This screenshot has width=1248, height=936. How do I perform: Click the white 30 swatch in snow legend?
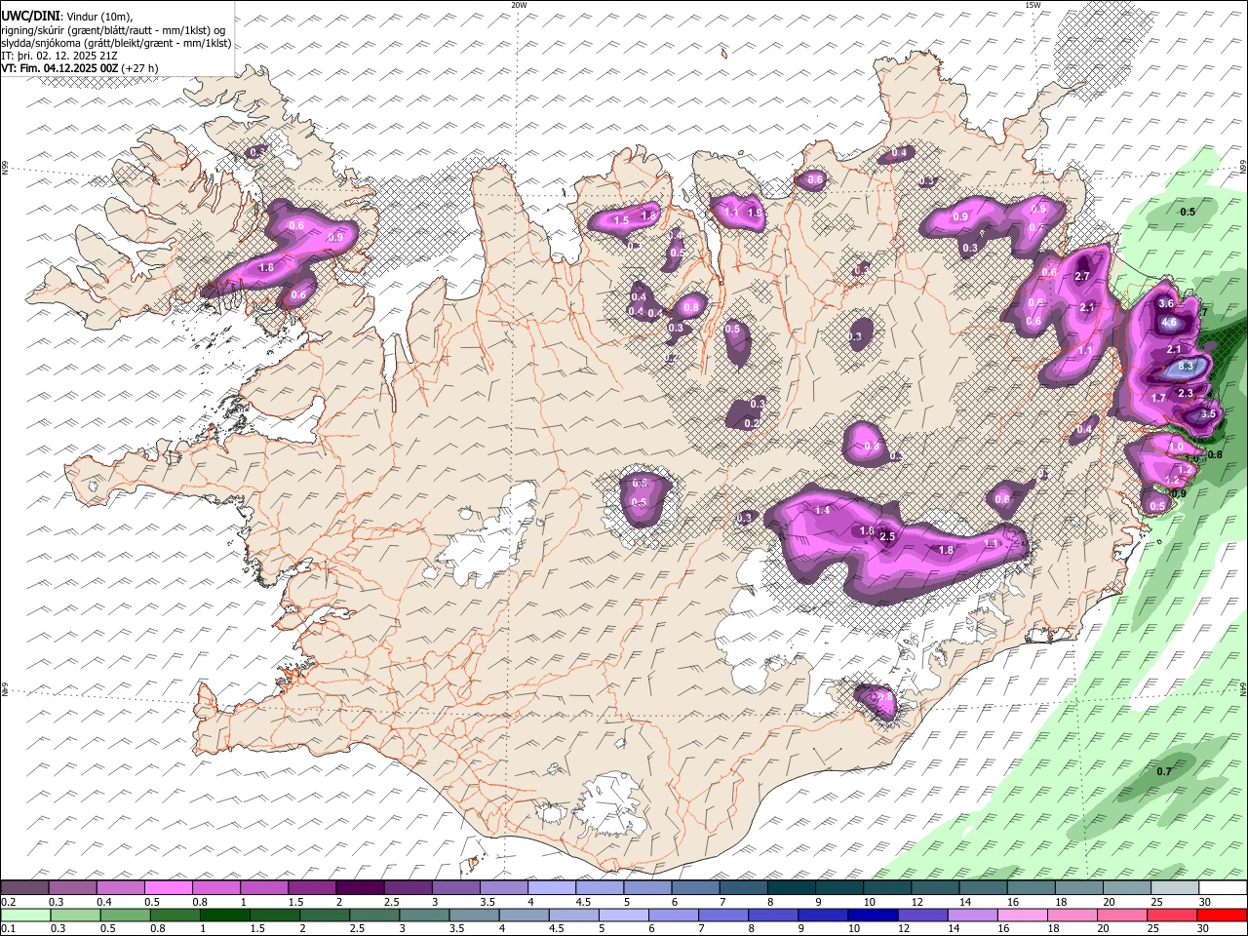point(1223,888)
